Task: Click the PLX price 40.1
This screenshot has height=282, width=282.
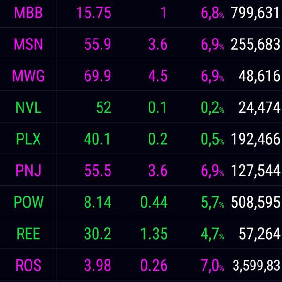Action: [97, 139]
